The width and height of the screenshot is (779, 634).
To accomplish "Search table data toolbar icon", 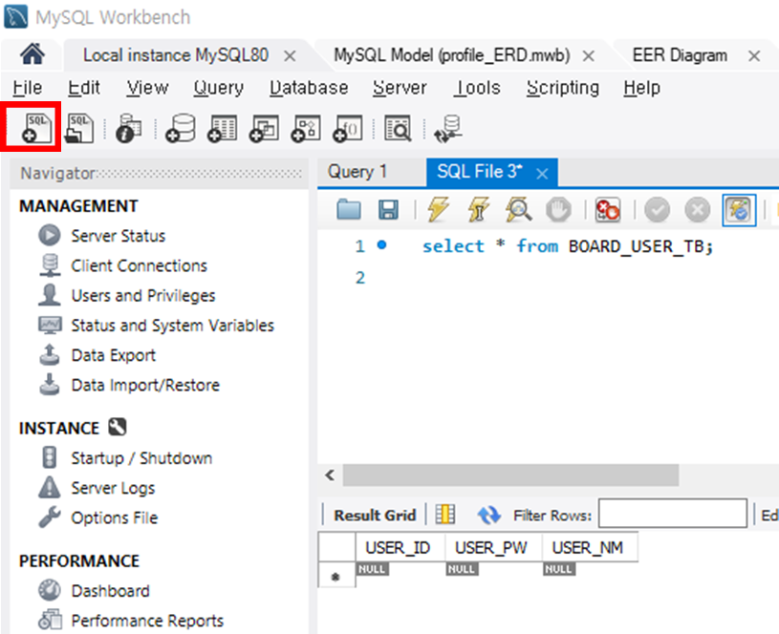I will 398,129.
